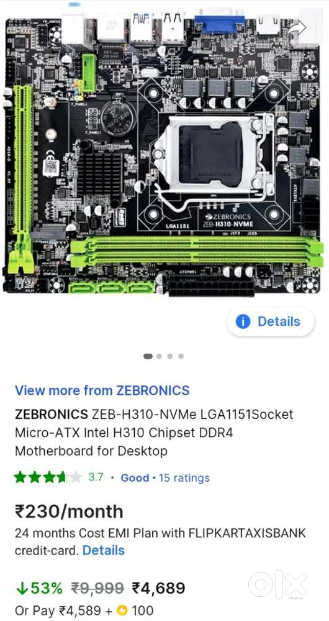Viewport: 329px width, 621px height.
Task: Tap the ₹230/month EMI price
Action: tap(69, 512)
